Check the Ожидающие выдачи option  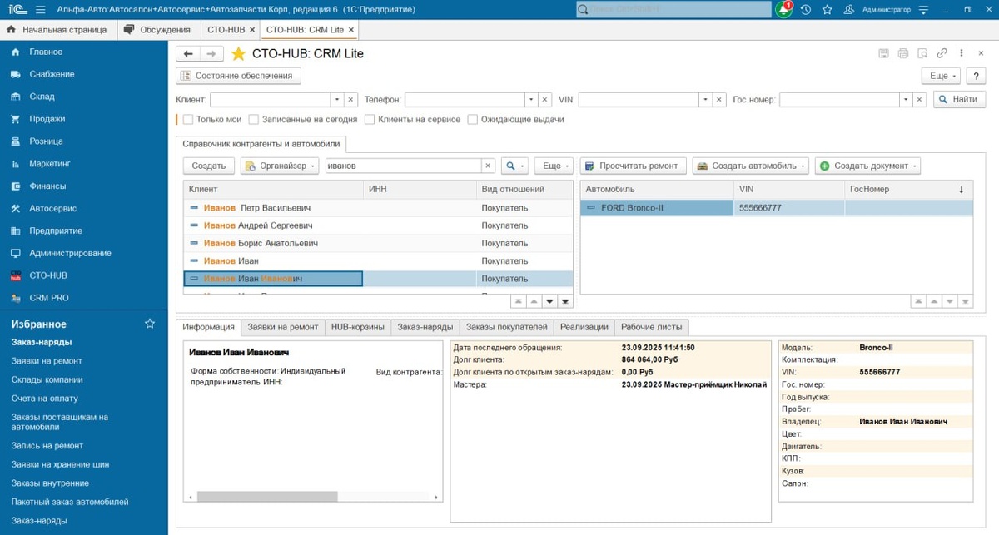point(473,119)
